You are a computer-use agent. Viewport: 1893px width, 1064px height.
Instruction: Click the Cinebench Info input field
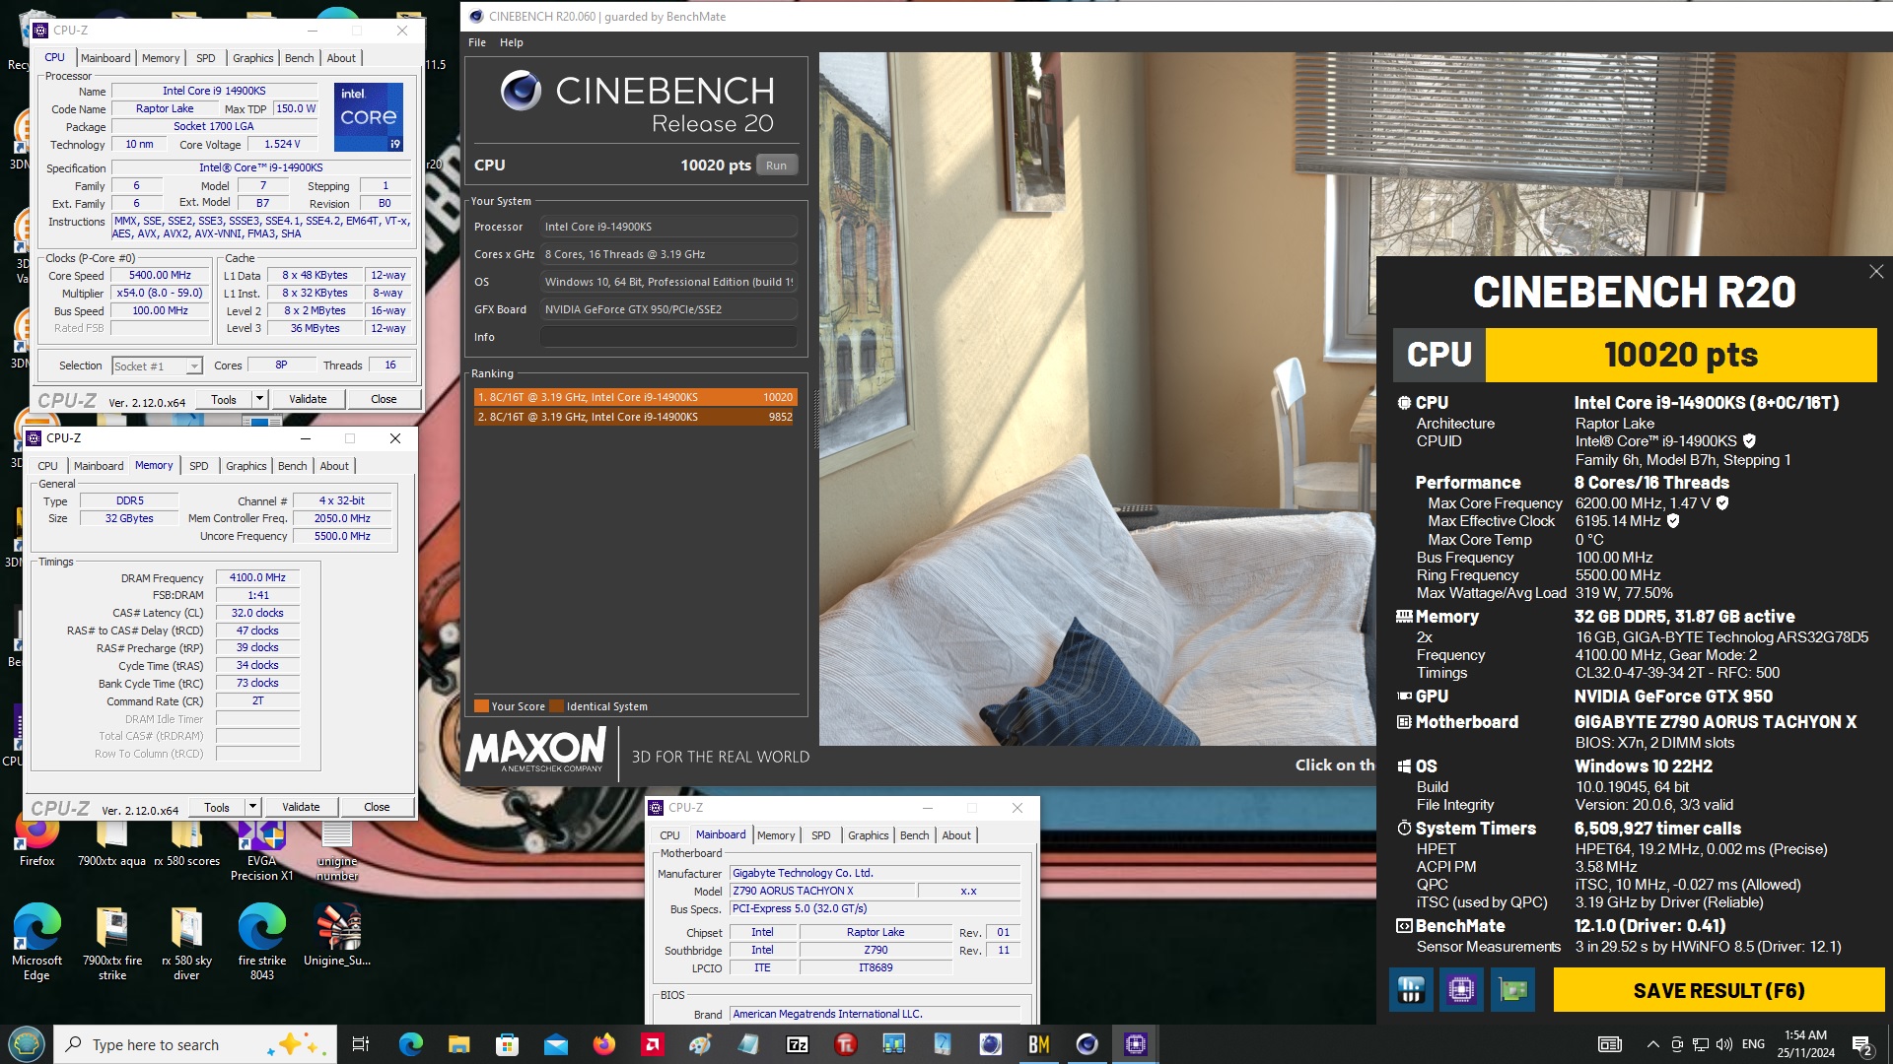668,337
